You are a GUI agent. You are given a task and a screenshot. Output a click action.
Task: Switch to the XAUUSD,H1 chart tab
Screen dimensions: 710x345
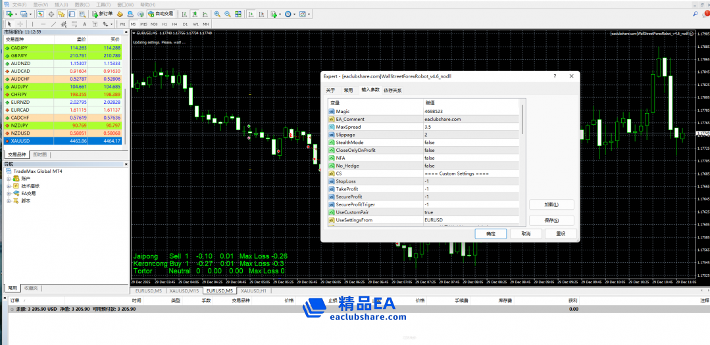[x=253, y=290]
